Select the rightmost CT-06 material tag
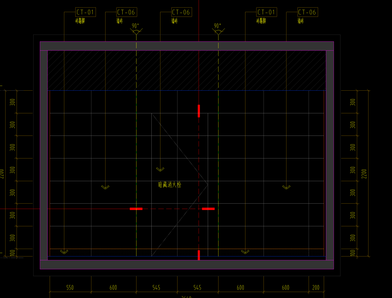Image resolution: width=392 pixels, height=298 pixels. tap(308, 12)
